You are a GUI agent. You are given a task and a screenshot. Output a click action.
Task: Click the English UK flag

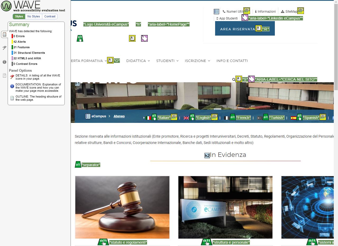(x=186, y=118)
